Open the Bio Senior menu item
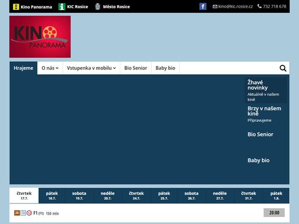299x224 pixels. point(135,68)
